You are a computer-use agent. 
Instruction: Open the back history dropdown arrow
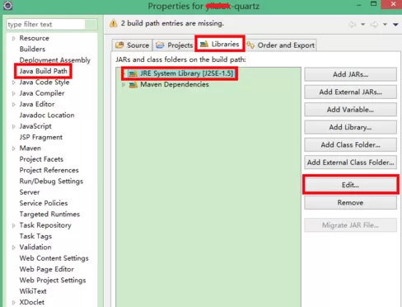coord(362,25)
